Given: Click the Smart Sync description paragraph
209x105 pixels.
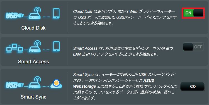Looking at the screenshot, I should tap(125, 87).
